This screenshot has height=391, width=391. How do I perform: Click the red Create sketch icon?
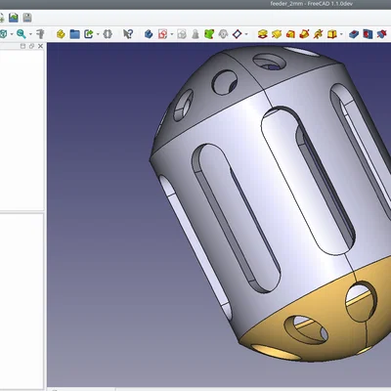(162, 34)
